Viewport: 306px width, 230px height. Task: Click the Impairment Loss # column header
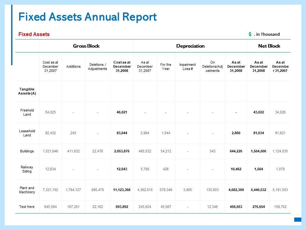(x=187, y=66)
